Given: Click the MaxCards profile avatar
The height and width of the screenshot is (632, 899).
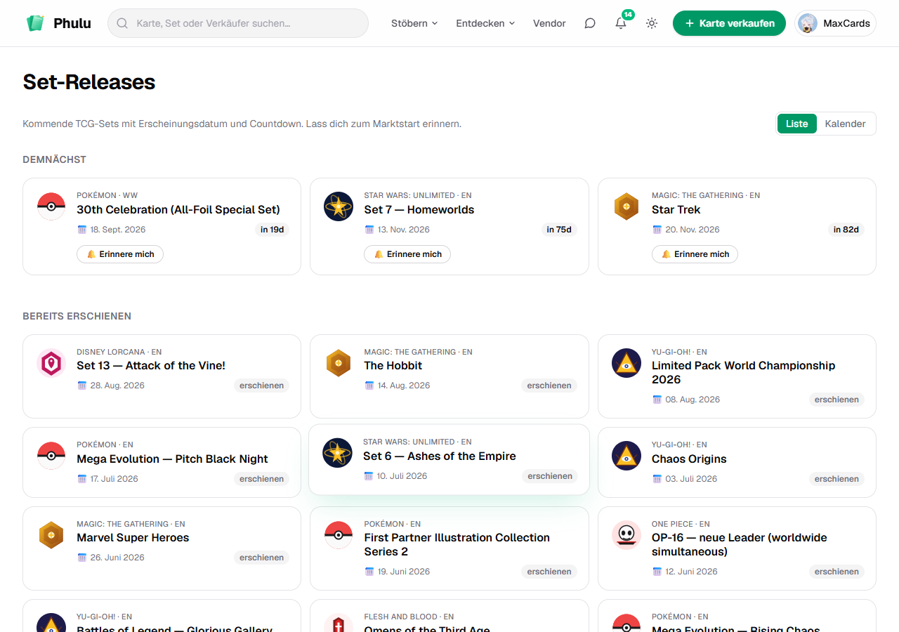Looking at the screenshot, I should pyautogui.click(x=808, y=23).
